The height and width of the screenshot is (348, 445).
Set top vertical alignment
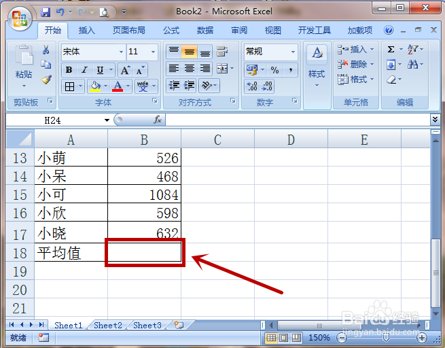click(174, 52)
